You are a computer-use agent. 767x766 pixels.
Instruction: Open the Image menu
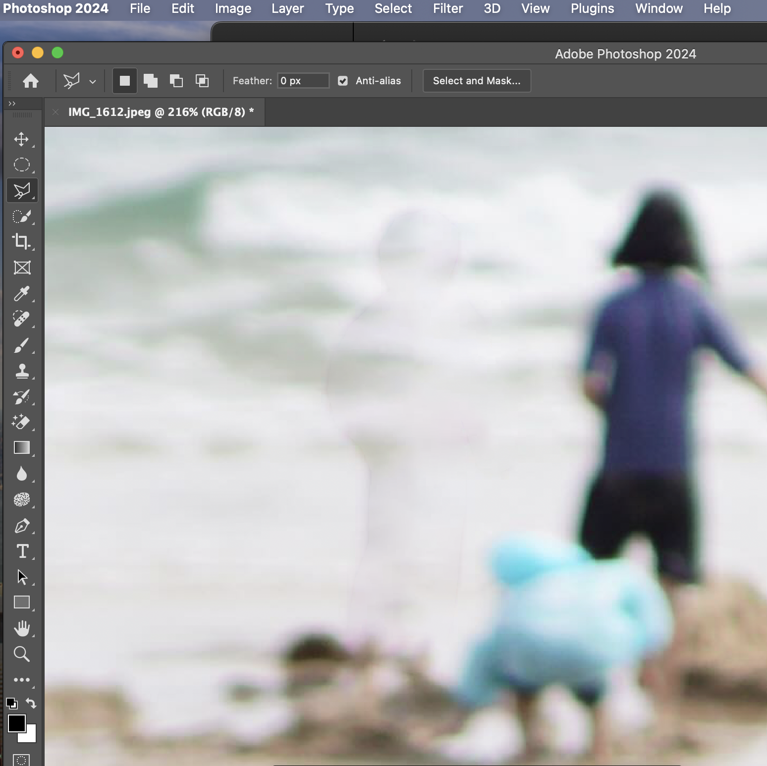[x=233, y=8]
